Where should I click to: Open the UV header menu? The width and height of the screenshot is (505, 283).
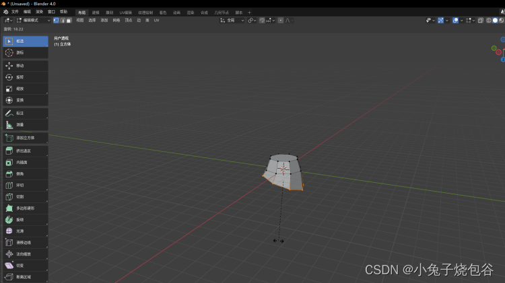pyautogui.click(x=156, y=20)
